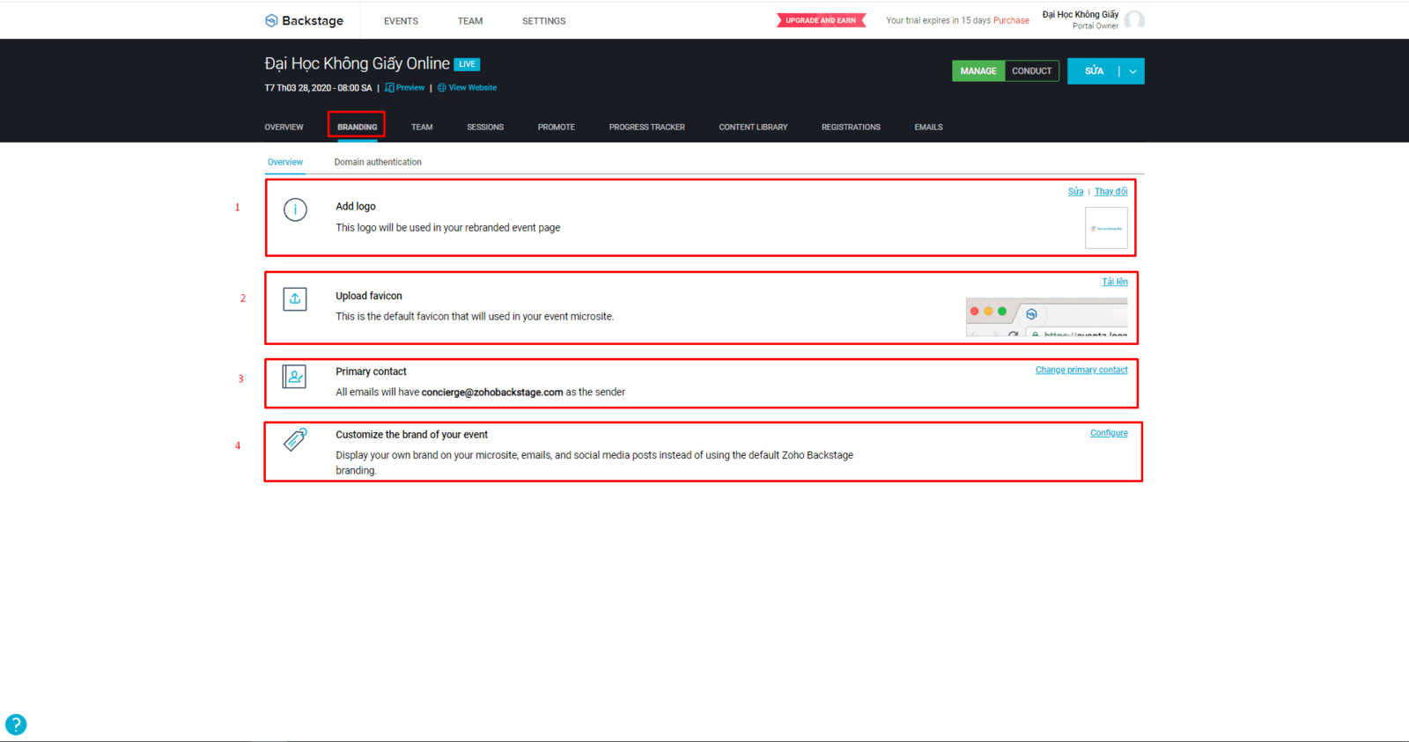Click the Backstage logo icon
The image size is (1409, 742).
coord(271,21)
